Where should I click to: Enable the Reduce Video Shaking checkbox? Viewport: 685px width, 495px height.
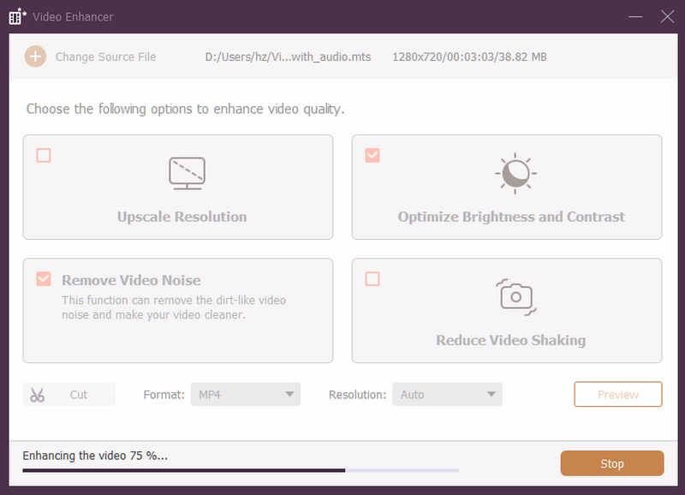pos(372,278)
